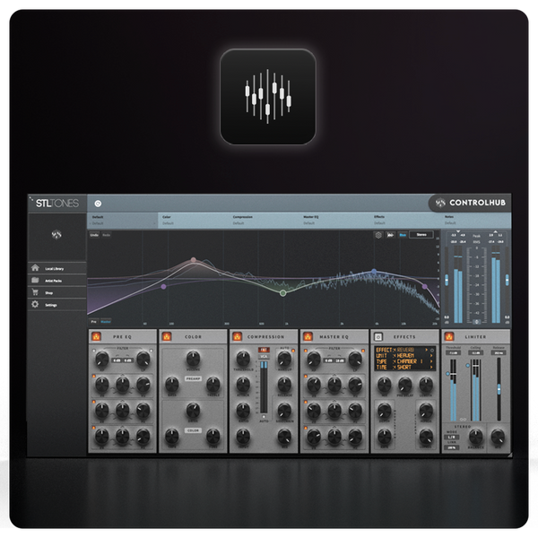Click the Artist Packs folder icon
The height and width of the screenshot is (538, 538).
pos(35,280)
